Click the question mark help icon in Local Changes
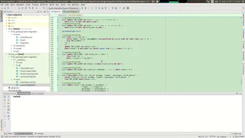 pos(8,119)
